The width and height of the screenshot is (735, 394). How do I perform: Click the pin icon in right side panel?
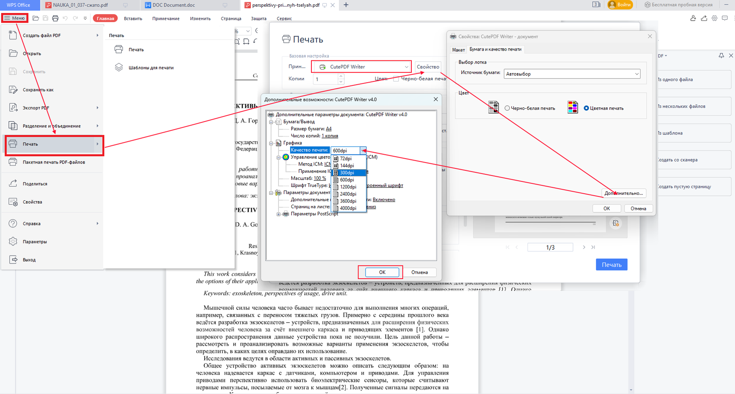(x=721, y=56)
